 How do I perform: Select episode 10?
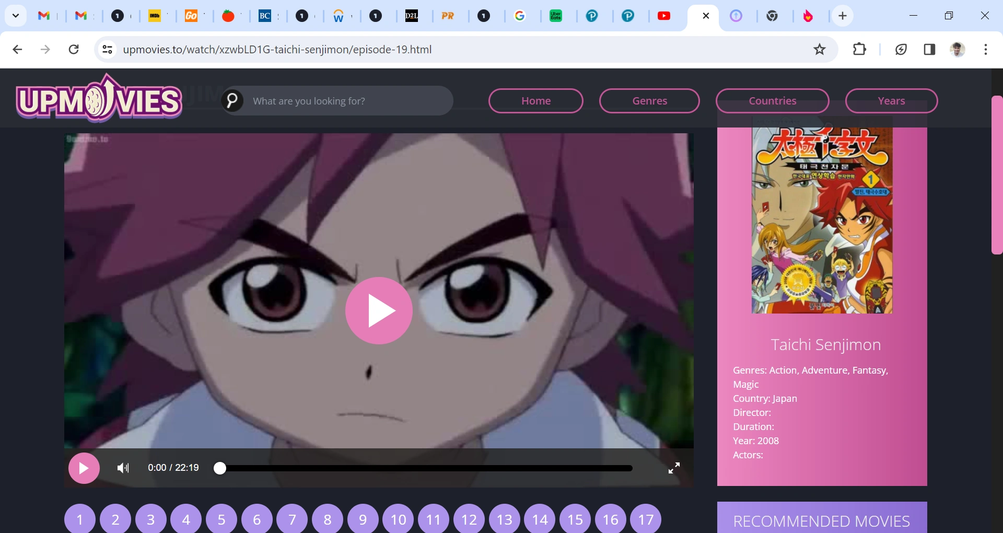(398, 519)
